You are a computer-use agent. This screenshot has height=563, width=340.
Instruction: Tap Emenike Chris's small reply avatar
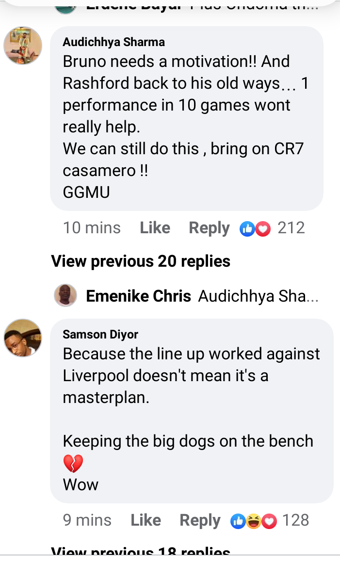(x=65, y=295)
